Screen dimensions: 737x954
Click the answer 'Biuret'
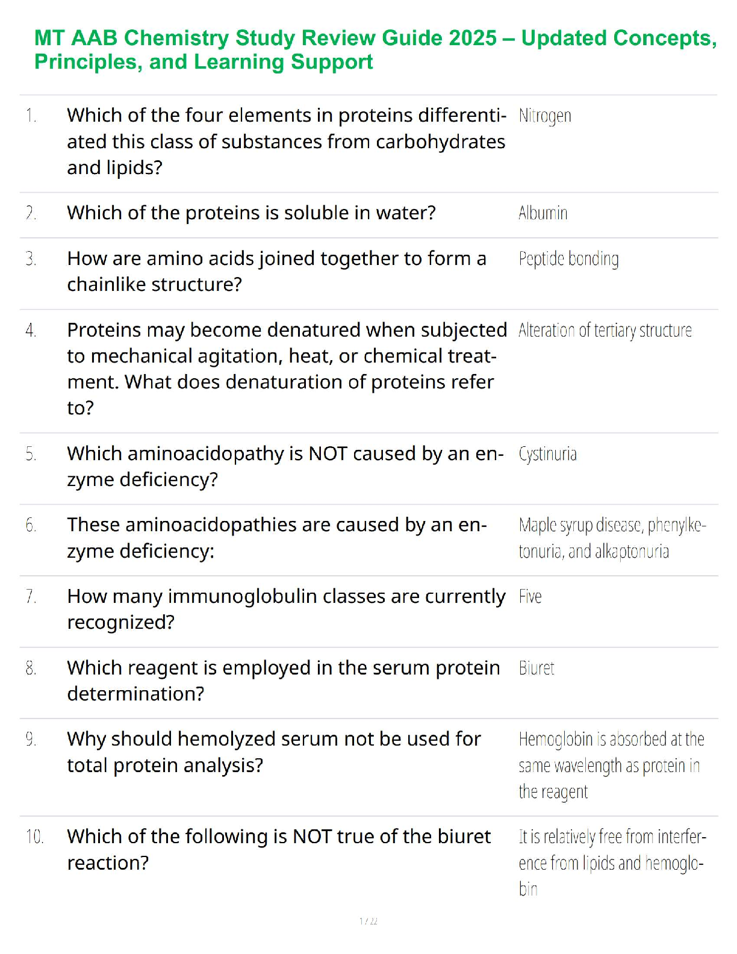[x=536, y=669]
